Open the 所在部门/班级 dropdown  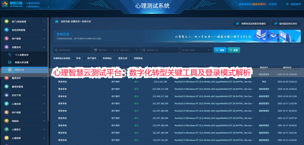point(196,50)
